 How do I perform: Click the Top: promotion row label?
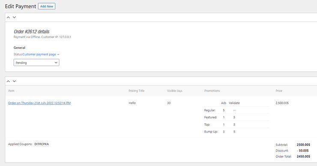(x=207, y=124)
